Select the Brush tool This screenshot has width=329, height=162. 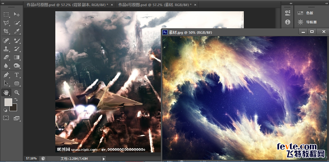[17, 40]
